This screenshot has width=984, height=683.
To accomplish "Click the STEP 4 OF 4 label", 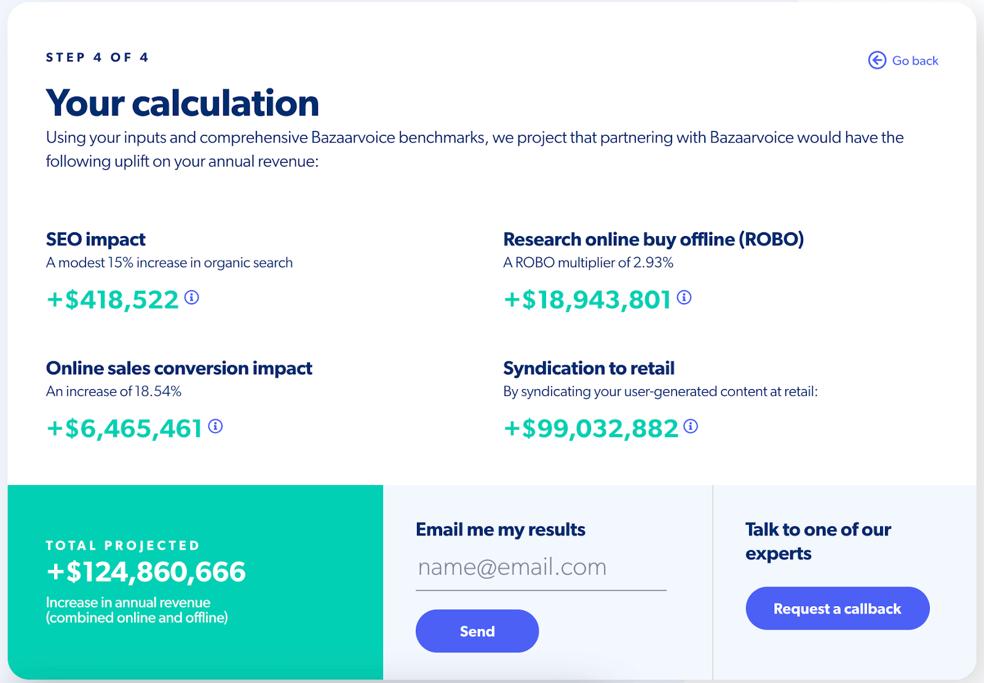I will [97, 57].
